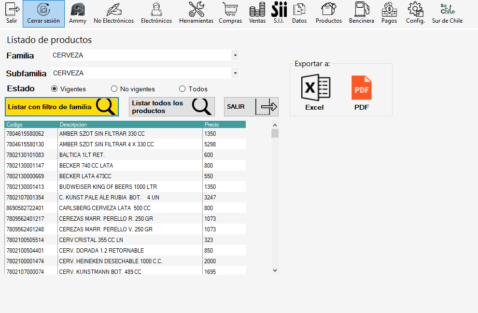The image size is (478, 313).
Task: Open No Electrónicos documents
Action: coord(114,14)
